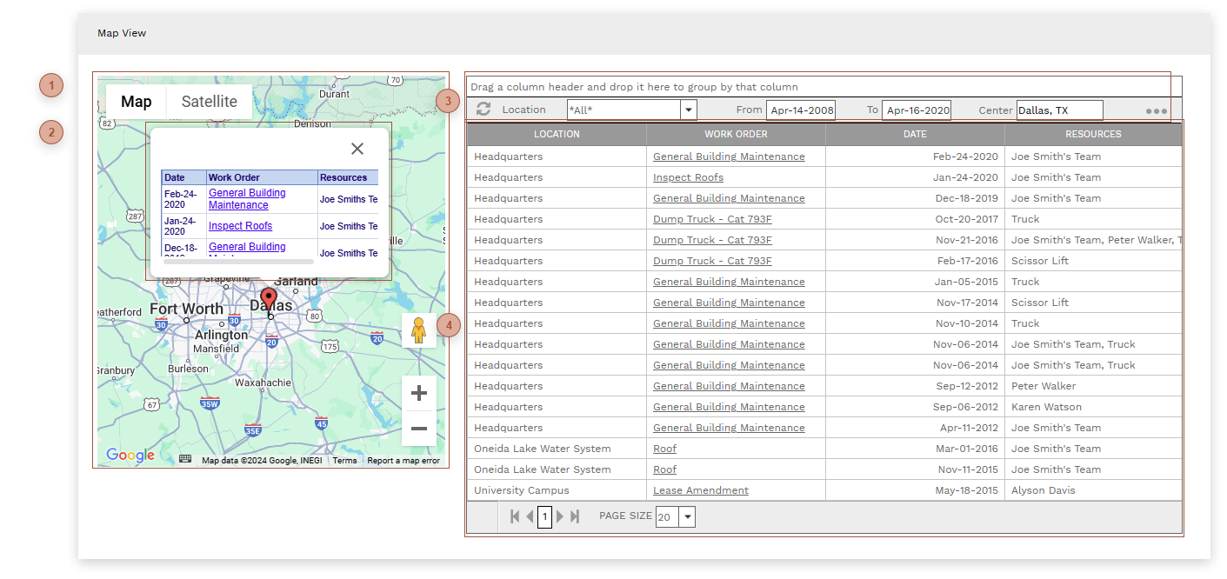Select the Pegman street view icon
Viewport: 1227px width, 579px height.
(x=418, y=330)
